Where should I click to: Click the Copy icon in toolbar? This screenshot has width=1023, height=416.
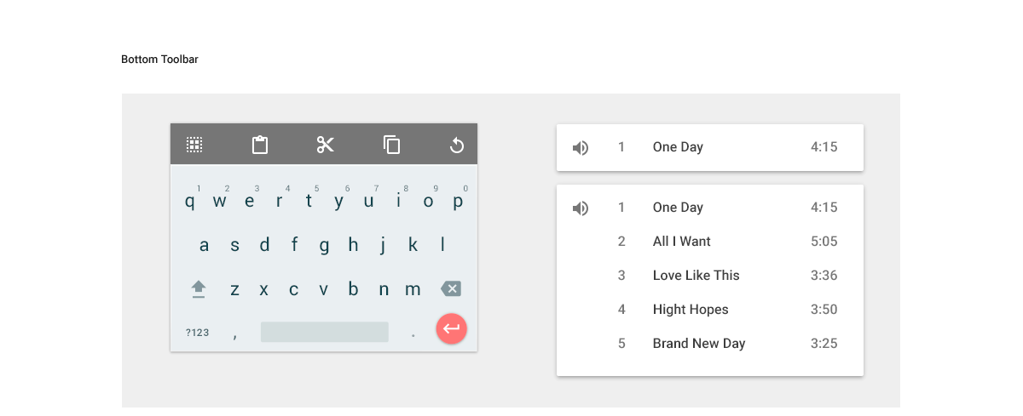[x=391, y=145]
